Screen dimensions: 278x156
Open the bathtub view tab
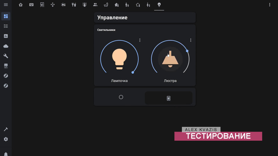coord(106,5)
